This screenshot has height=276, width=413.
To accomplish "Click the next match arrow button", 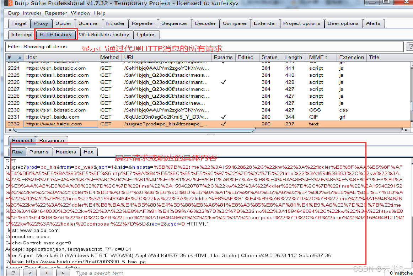I will (63, 273).
